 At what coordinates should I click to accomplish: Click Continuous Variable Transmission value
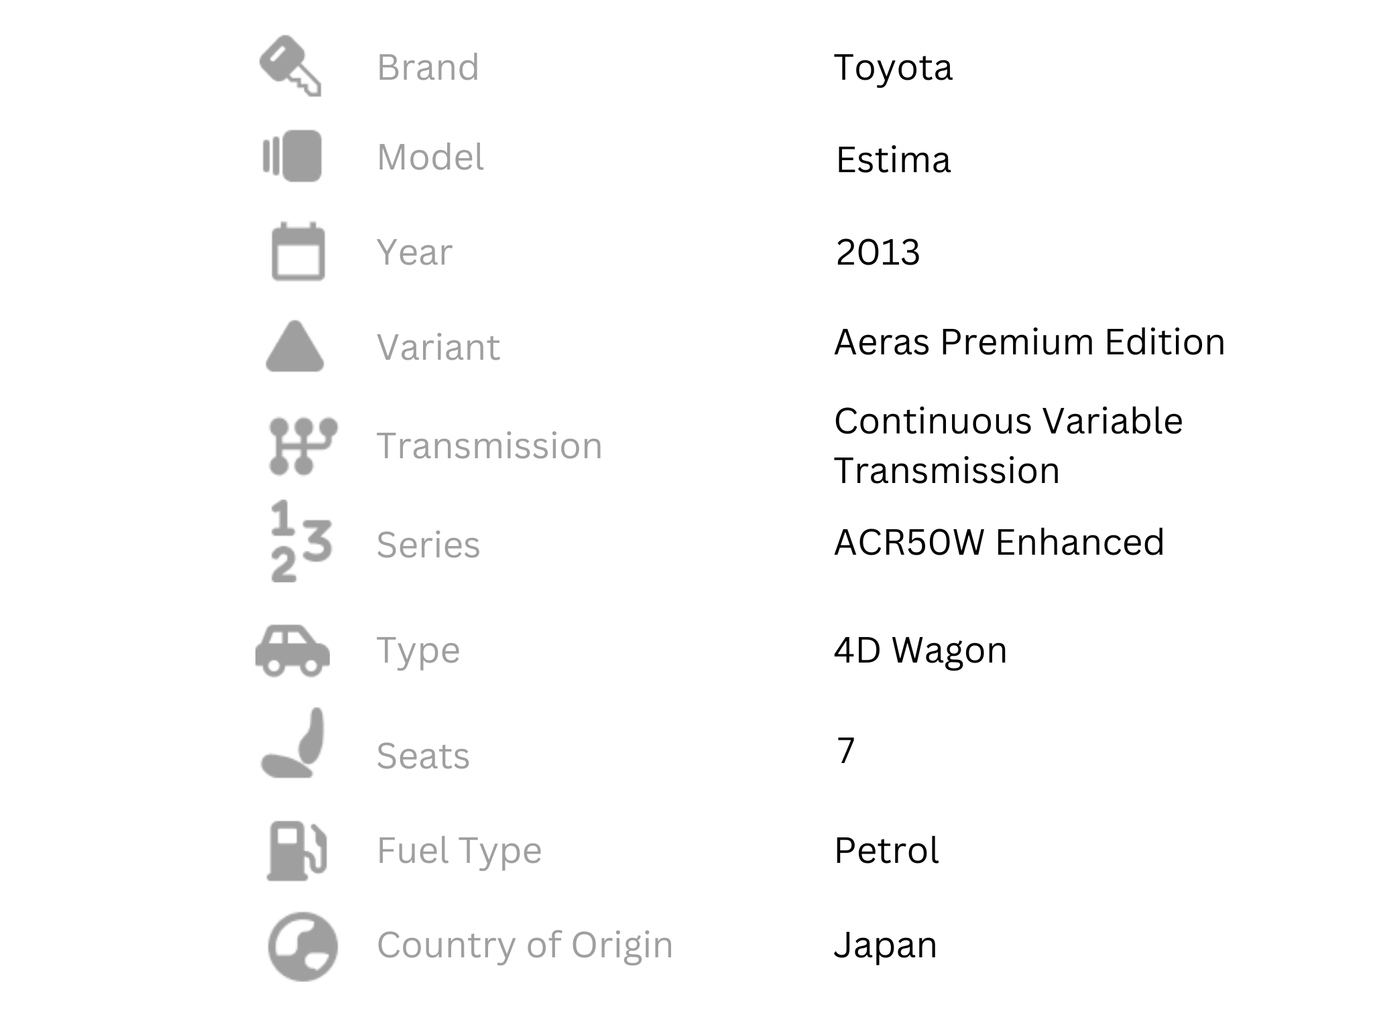[1008, 445]
